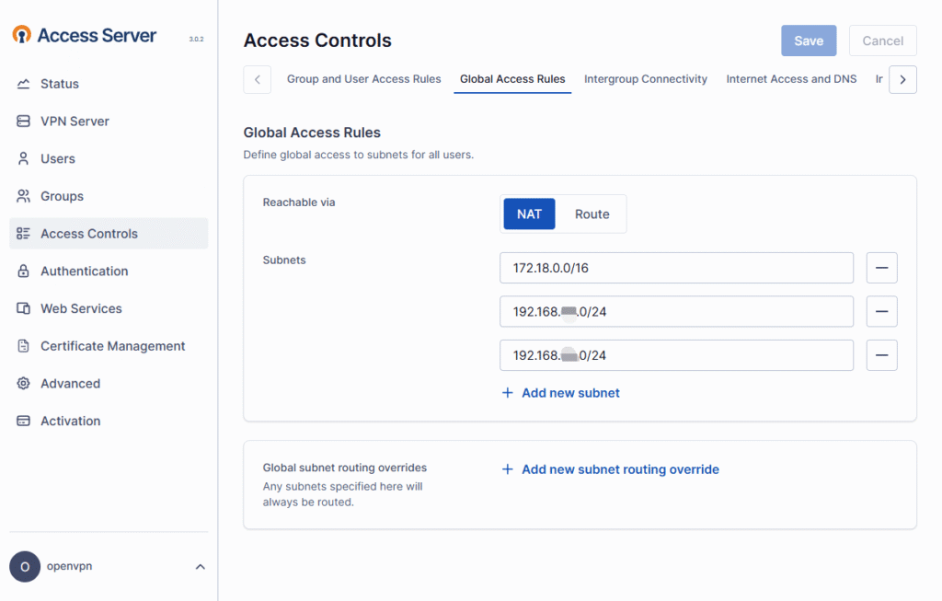942x601 pixels.
Task: Select NAT as the reachable via mode
Action: [529, 214]
